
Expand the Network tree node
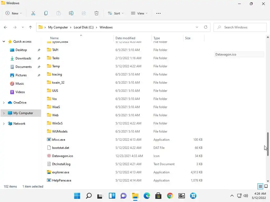[4, 124]
